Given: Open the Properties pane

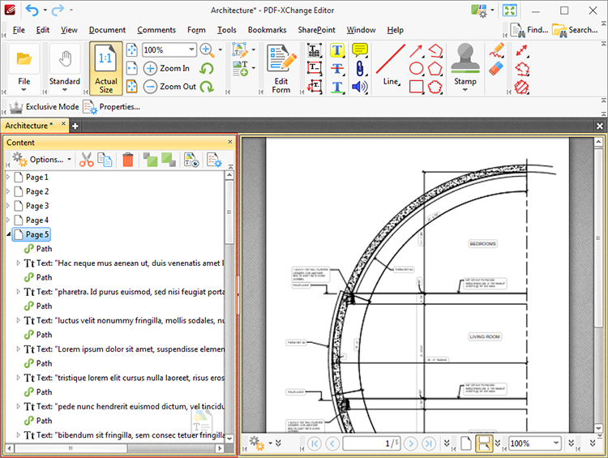Looking at the screenshot, I should tap(112, 107).
